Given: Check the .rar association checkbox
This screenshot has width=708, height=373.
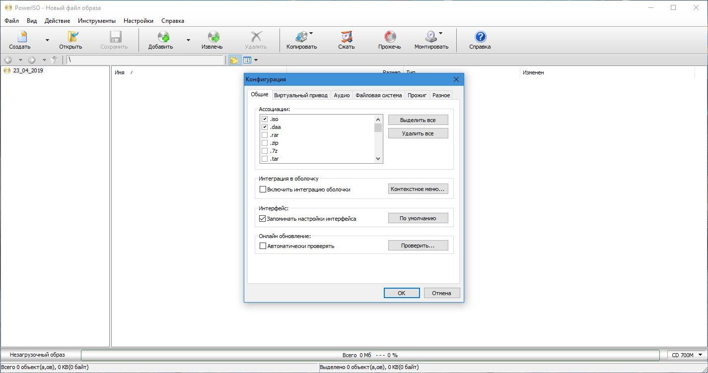Looking at the screenshot, I should click(265, 135).
